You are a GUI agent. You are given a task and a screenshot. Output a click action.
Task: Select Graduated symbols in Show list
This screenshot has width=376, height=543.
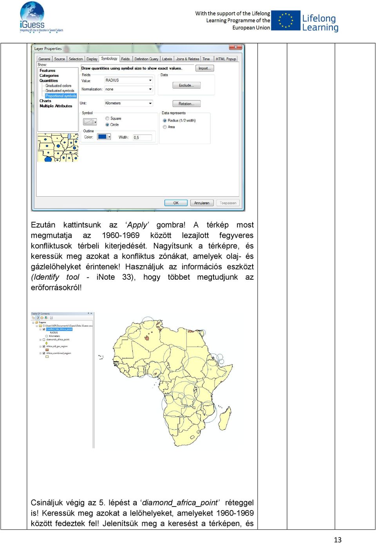tap(60, 90)
